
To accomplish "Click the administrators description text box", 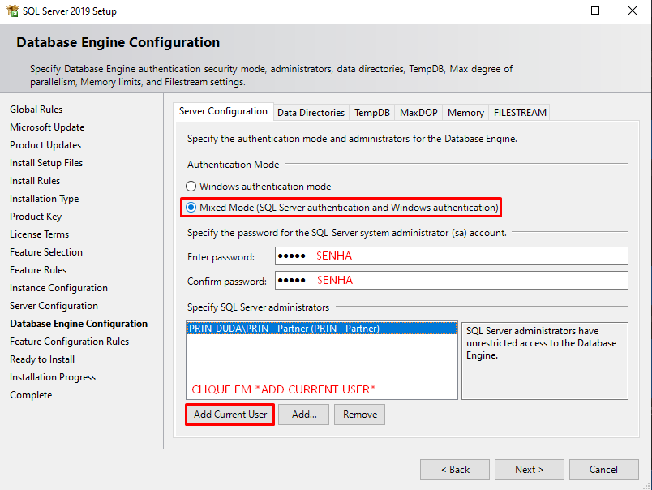I will tap(545, 361).
